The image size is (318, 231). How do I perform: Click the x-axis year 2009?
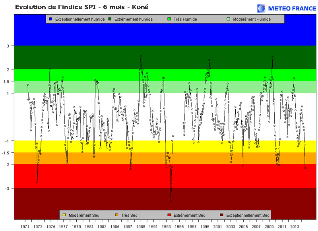[269, 227]
